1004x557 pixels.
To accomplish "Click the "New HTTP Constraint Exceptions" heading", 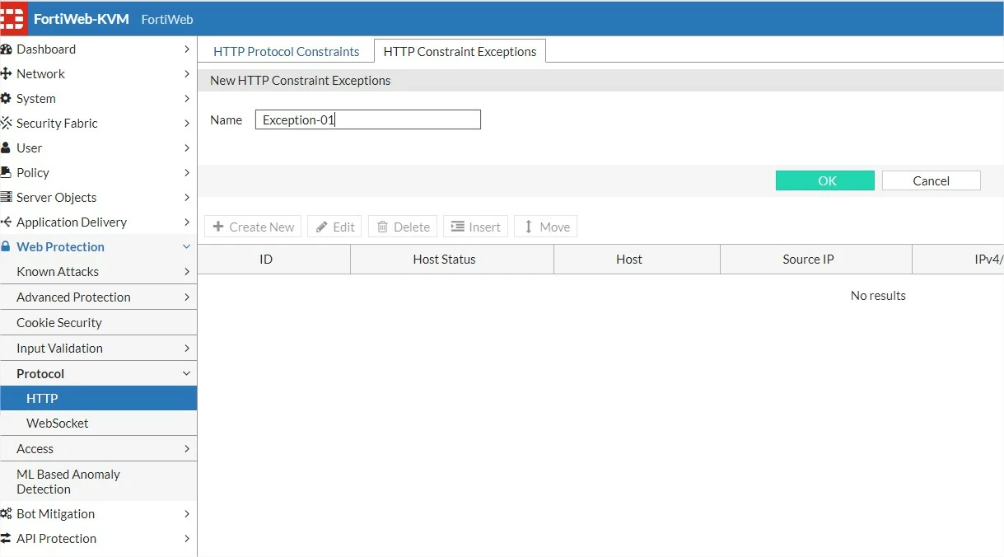I will coord(300,81).
